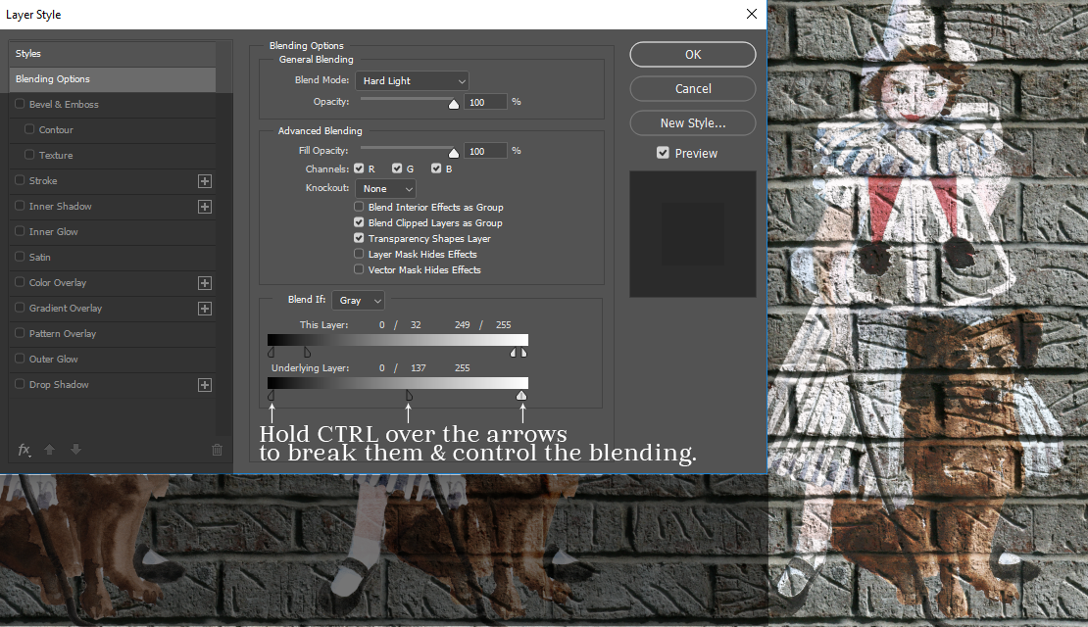The width and height of the screenshot is (1088, 627).
Task: Click the Fill Opacity percentage input field
Action: (485, 151)
